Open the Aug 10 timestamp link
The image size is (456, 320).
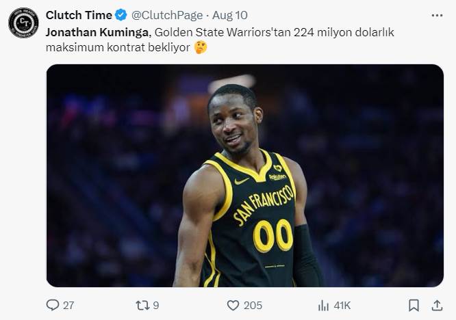point(230,15)
